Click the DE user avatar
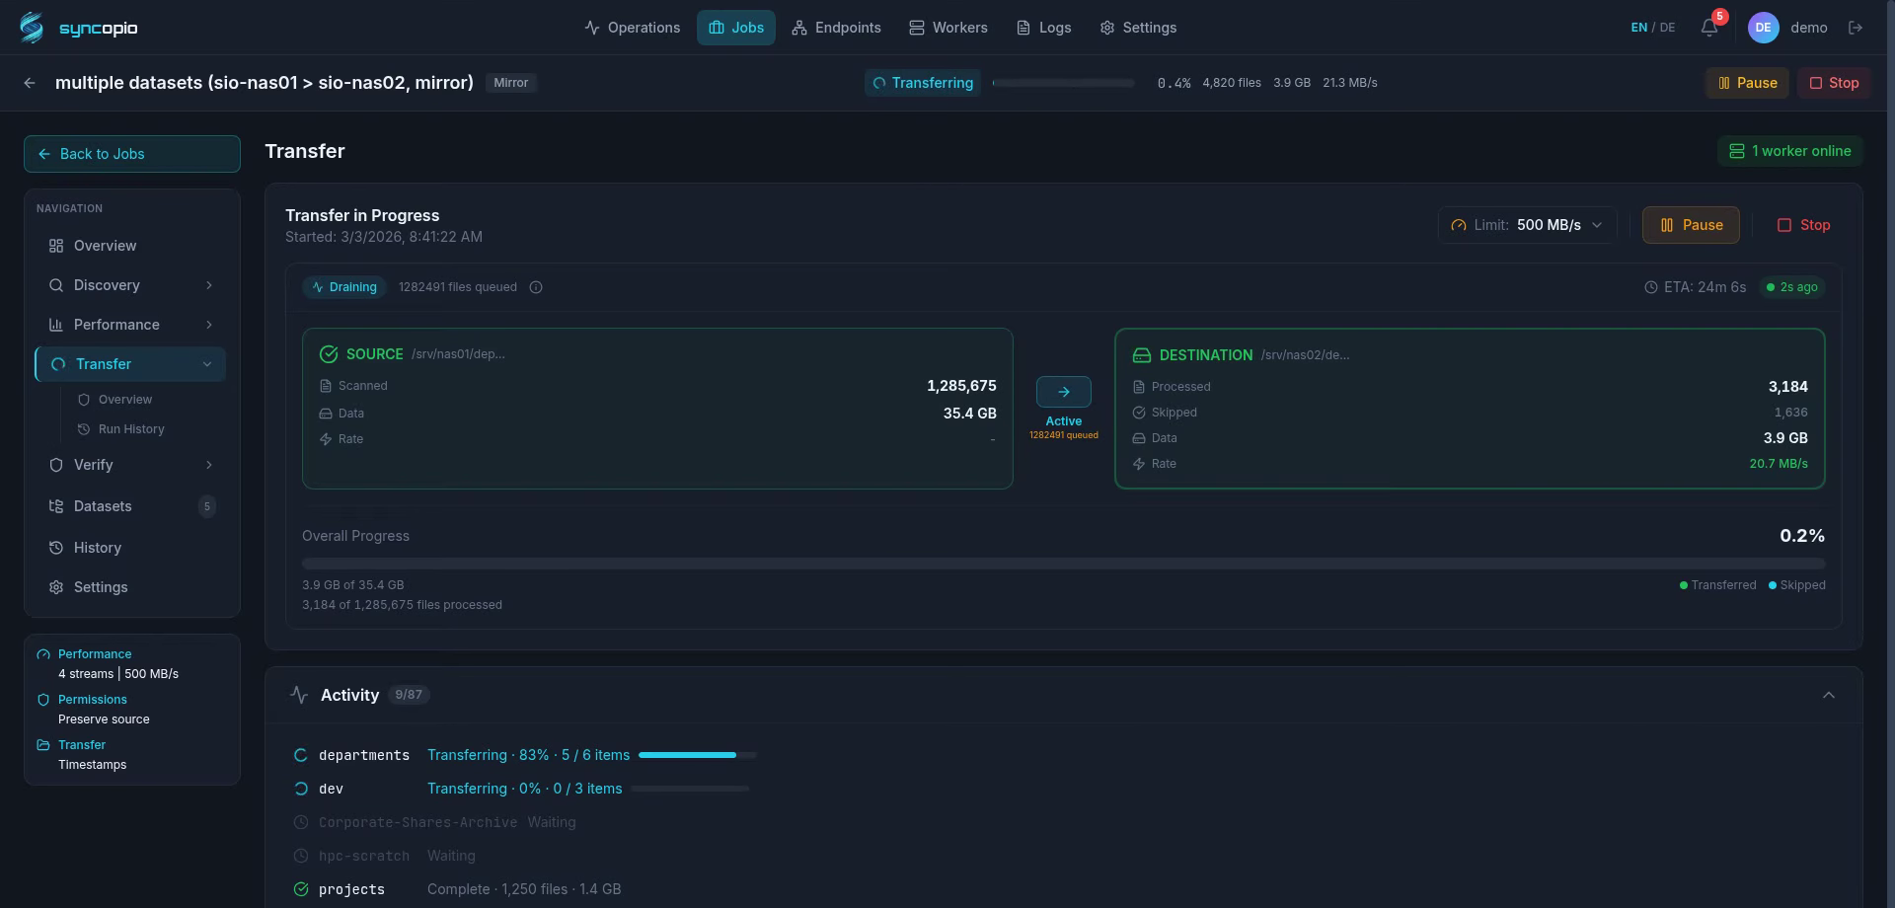1895x908 pixels. click(1763, 28)
